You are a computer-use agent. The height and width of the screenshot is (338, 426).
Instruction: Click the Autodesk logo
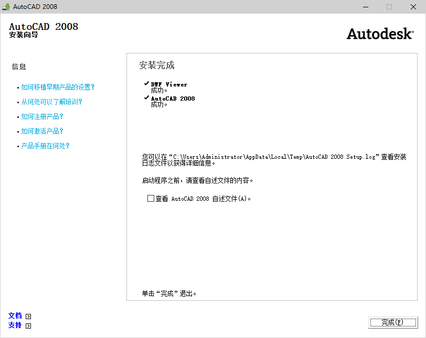(379, 33)
